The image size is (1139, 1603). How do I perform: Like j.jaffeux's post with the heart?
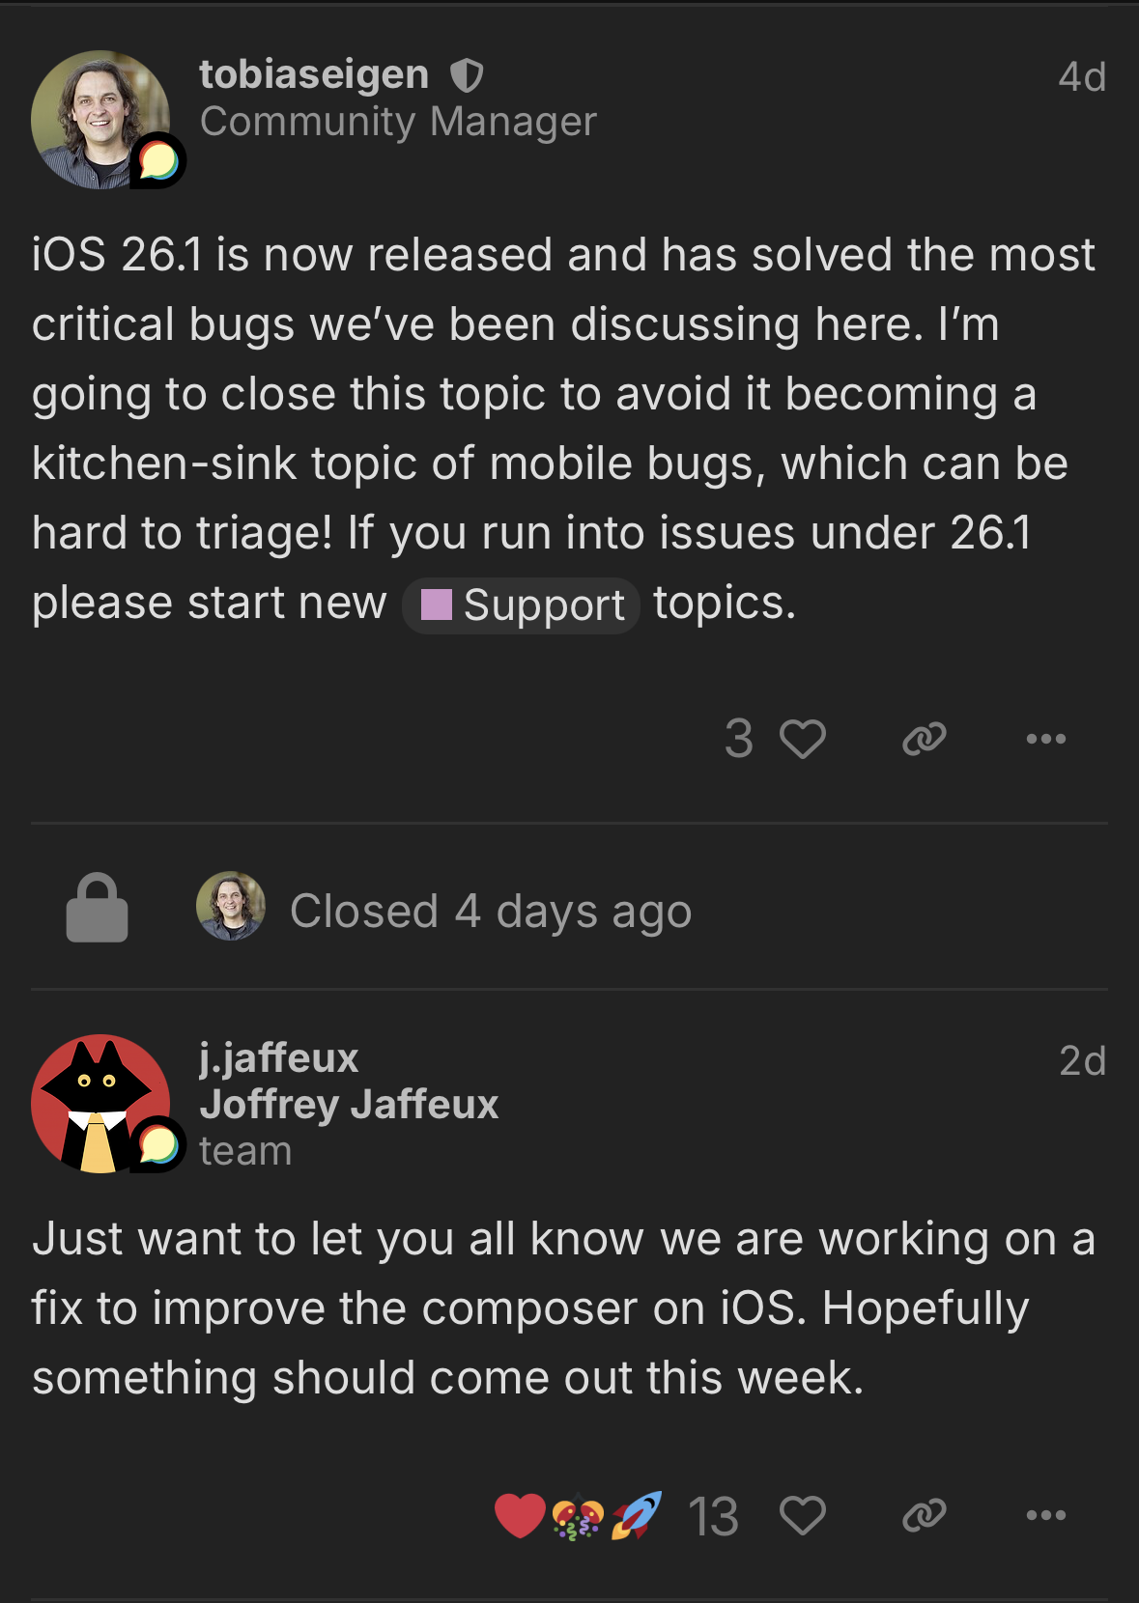[803, 1515]
